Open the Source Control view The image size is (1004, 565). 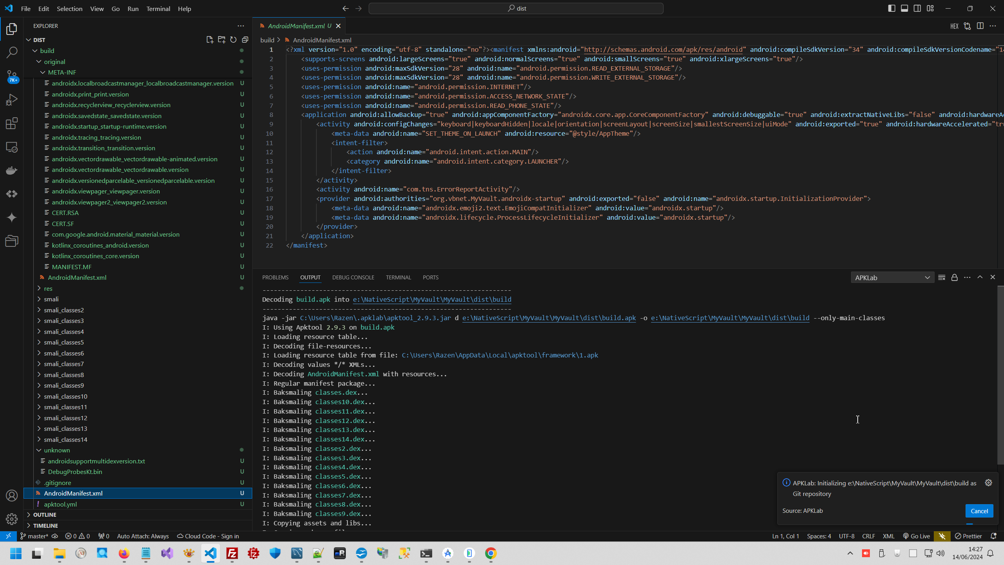(12, 77)
